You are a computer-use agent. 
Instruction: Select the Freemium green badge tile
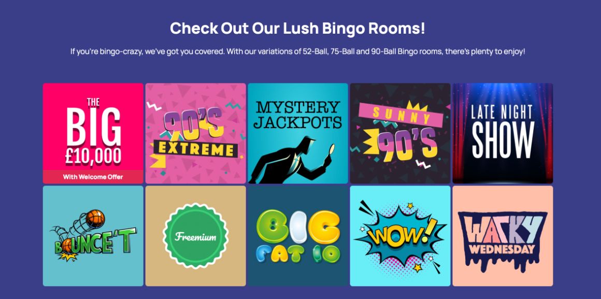(195, 236)
